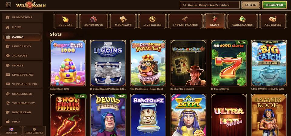The width and height of the screenshot is (291, 136).
Task: Open Promotions gift icon in sidebar
Action: (8, 18)
